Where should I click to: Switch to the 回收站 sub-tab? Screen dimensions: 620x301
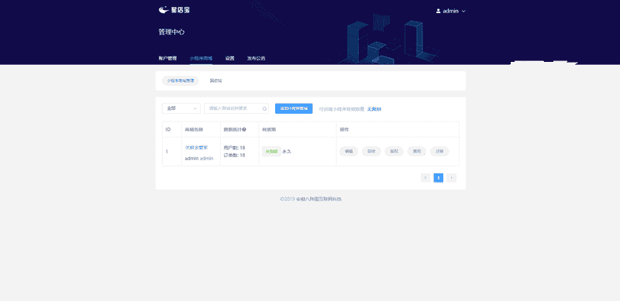(x=216, y=80)
